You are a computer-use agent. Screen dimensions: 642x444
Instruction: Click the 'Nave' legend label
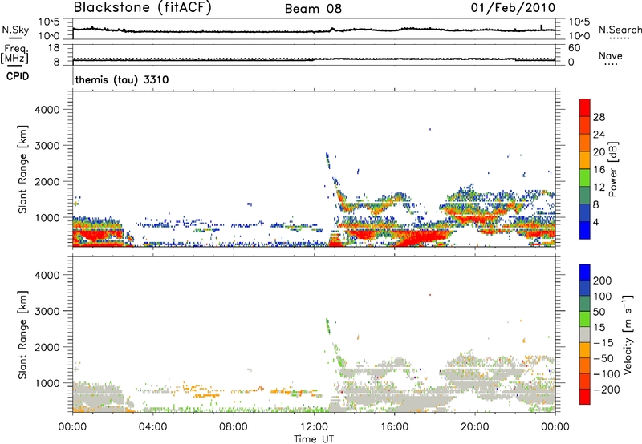[611, 56]
